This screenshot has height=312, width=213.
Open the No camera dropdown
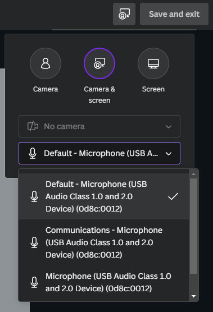pyautogui.click(x=99, y=126)
